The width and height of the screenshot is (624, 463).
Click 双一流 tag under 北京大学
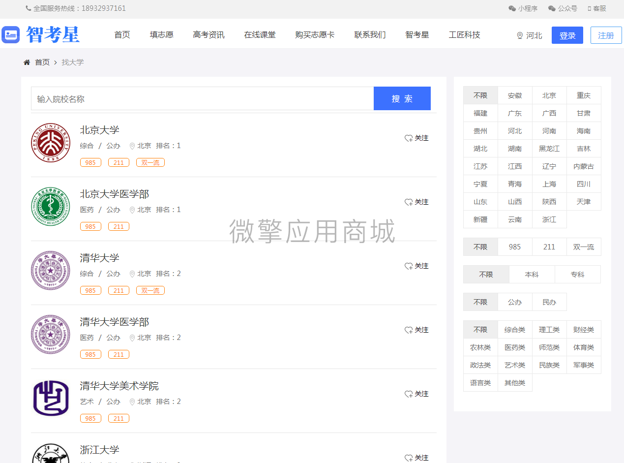(150, 162)
